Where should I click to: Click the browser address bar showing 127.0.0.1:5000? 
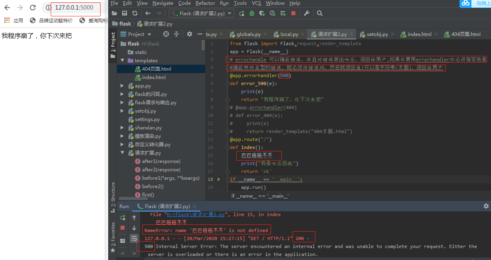pos(74,8)
